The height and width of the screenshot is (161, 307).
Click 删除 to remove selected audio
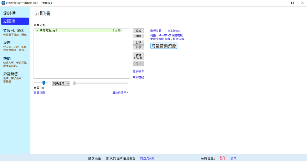click(138, 36)
